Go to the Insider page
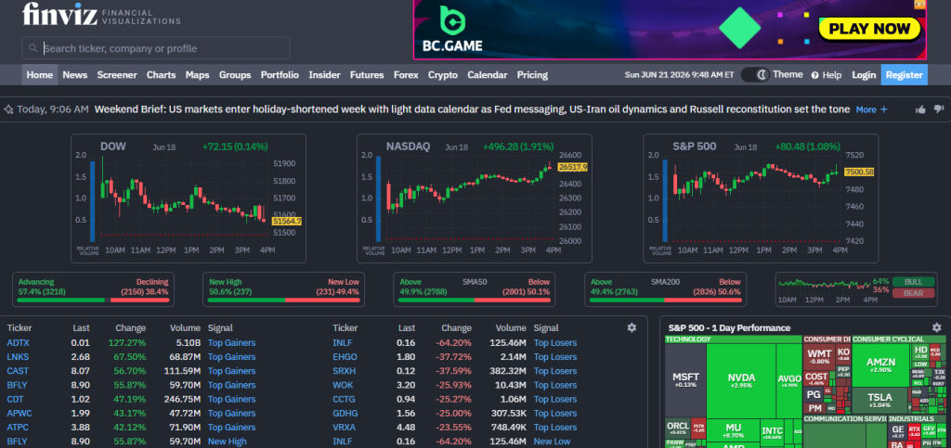 (324, 75)
